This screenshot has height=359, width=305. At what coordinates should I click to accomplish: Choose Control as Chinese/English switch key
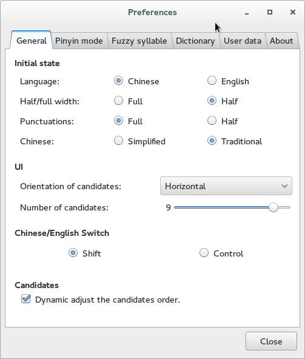click(x=204, y=253)
